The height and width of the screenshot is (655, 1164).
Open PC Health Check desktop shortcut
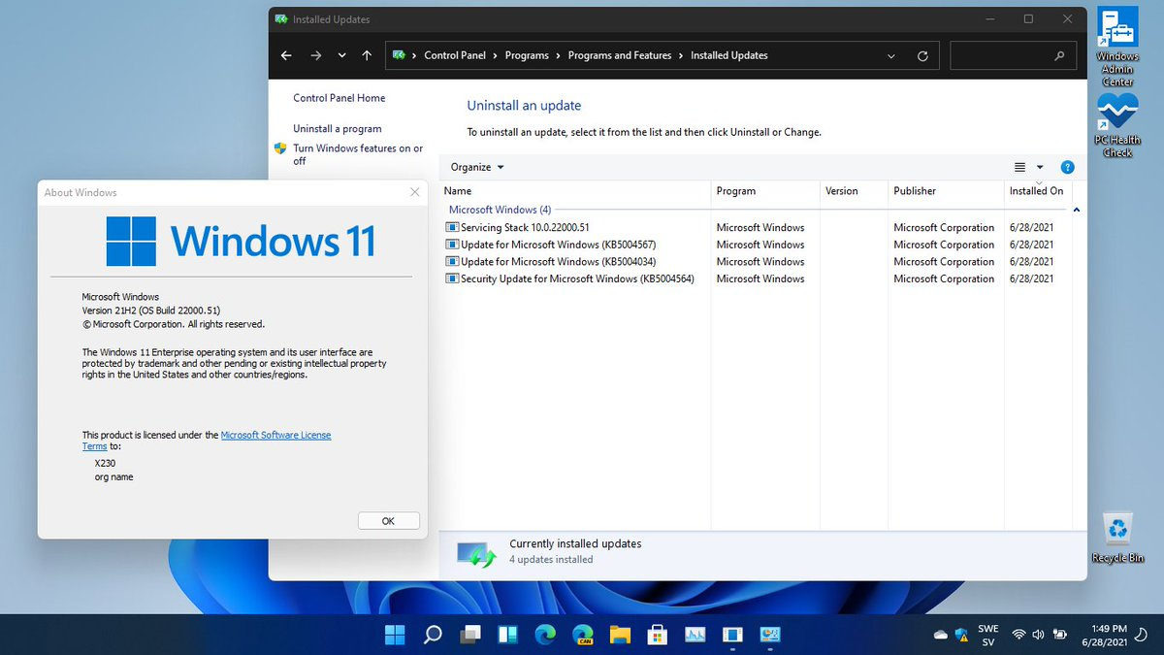pos(1117,126)
